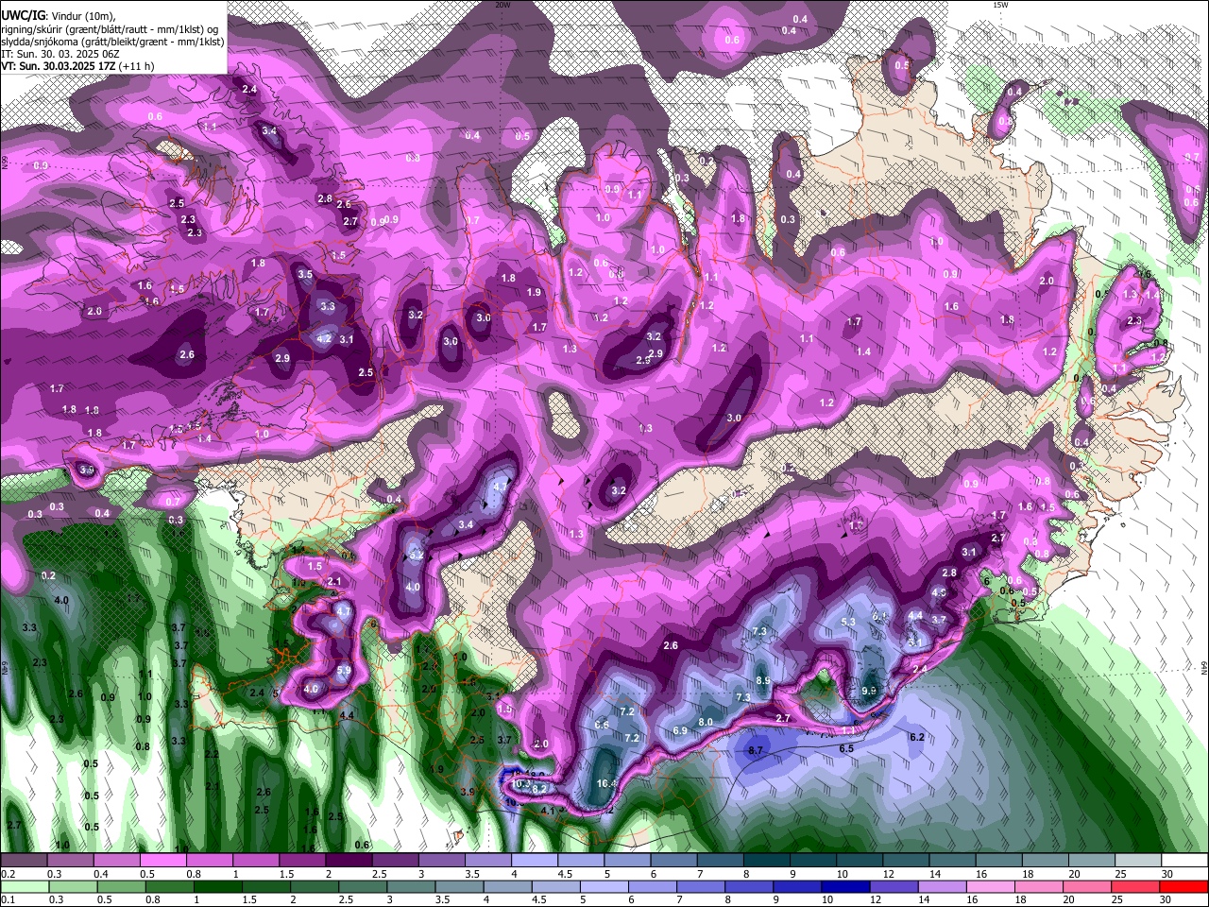Click the '8.9' precipitation value on the map
This screenshot has height=907, width=1209.
(763, 680)
